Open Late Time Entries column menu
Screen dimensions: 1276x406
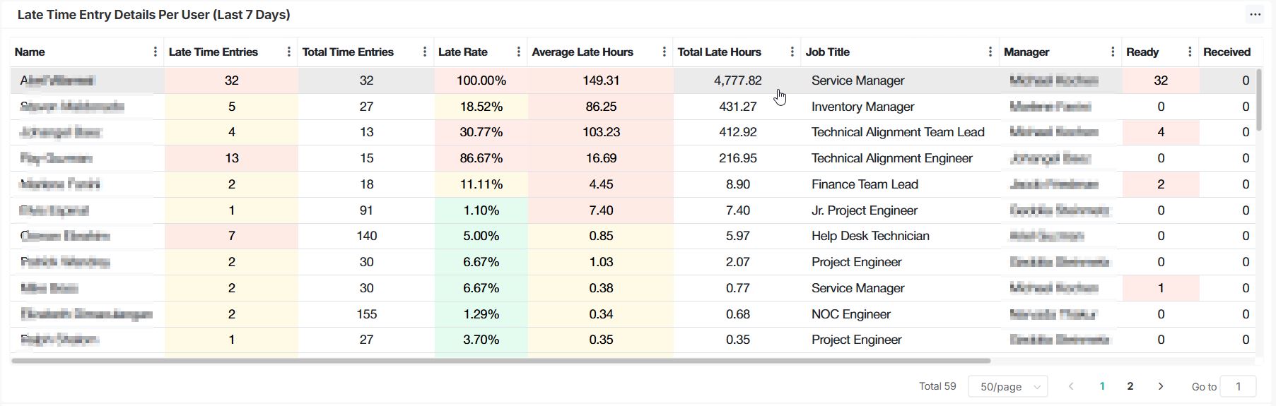pos(288,52)
